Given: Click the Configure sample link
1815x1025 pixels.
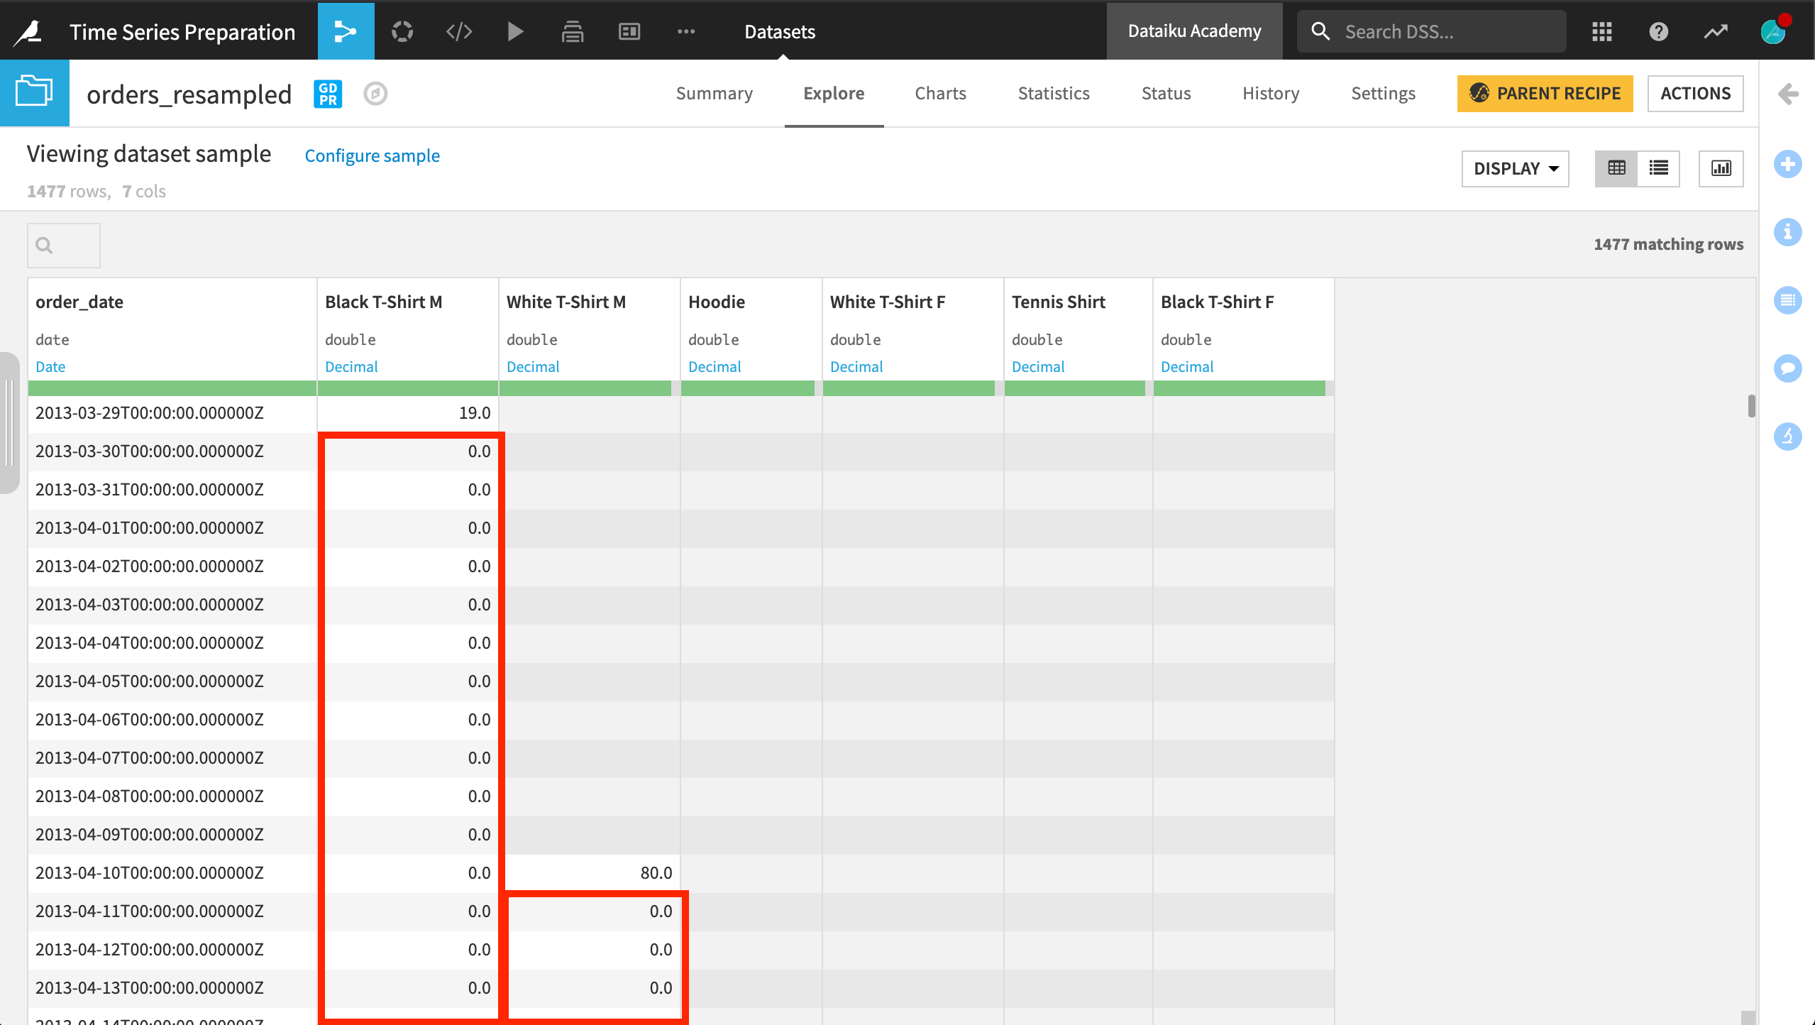Looking at the screenshot, I should tap(372, 155).
